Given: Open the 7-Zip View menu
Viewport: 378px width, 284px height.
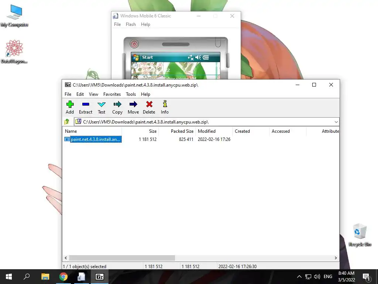Looking at the screenshot, I should click(x=93, y=94).
